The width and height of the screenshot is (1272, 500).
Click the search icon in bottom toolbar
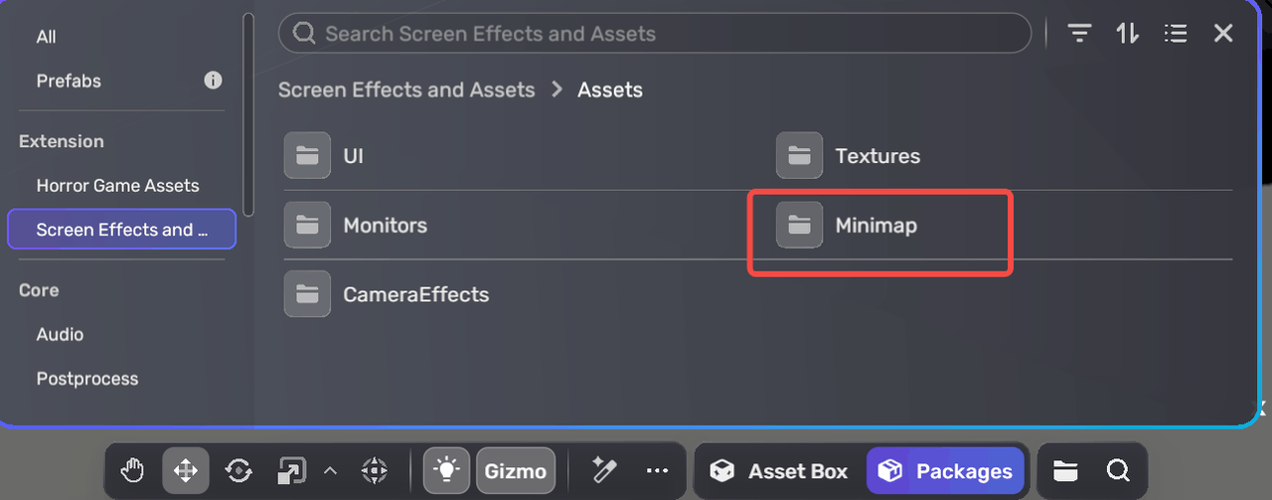coord(1118,470)
